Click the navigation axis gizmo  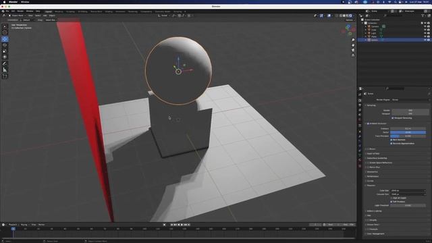(348, 30)
